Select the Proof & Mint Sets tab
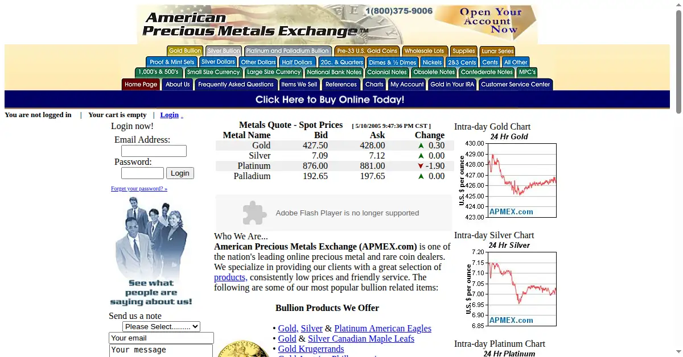This screenshot has width=683, height=357. pos(172,62)
